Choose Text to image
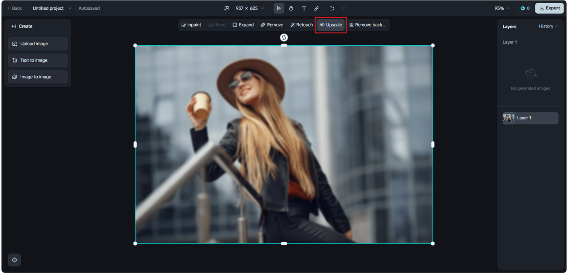This screenshot has height=274, width=568. pyautogui.click(x=38, y=60)
